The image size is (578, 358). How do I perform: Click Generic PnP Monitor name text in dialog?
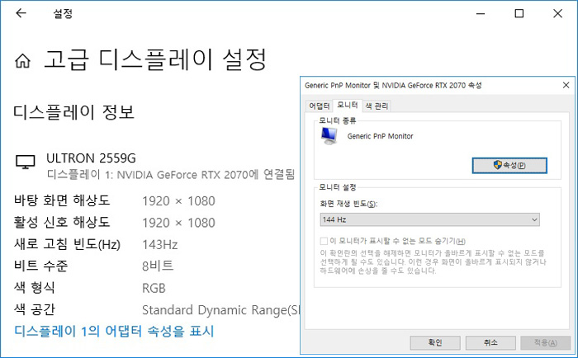pyautogui.click(x=380, y=136)
